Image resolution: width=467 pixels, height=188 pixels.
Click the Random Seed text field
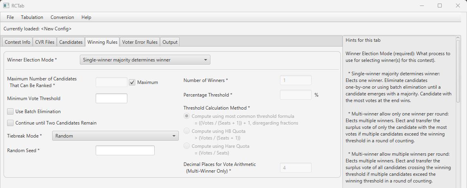point(125,150)
